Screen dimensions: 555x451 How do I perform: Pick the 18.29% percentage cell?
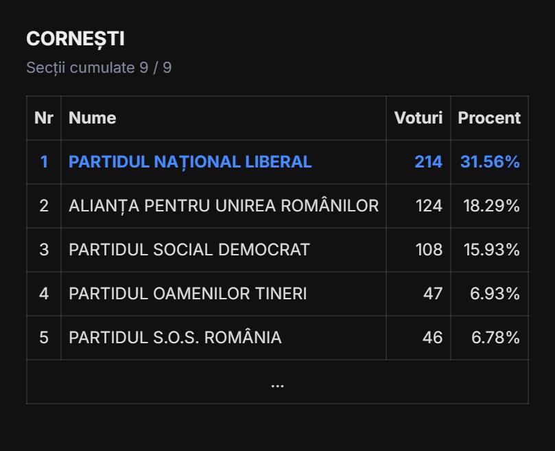coord(491,206)
